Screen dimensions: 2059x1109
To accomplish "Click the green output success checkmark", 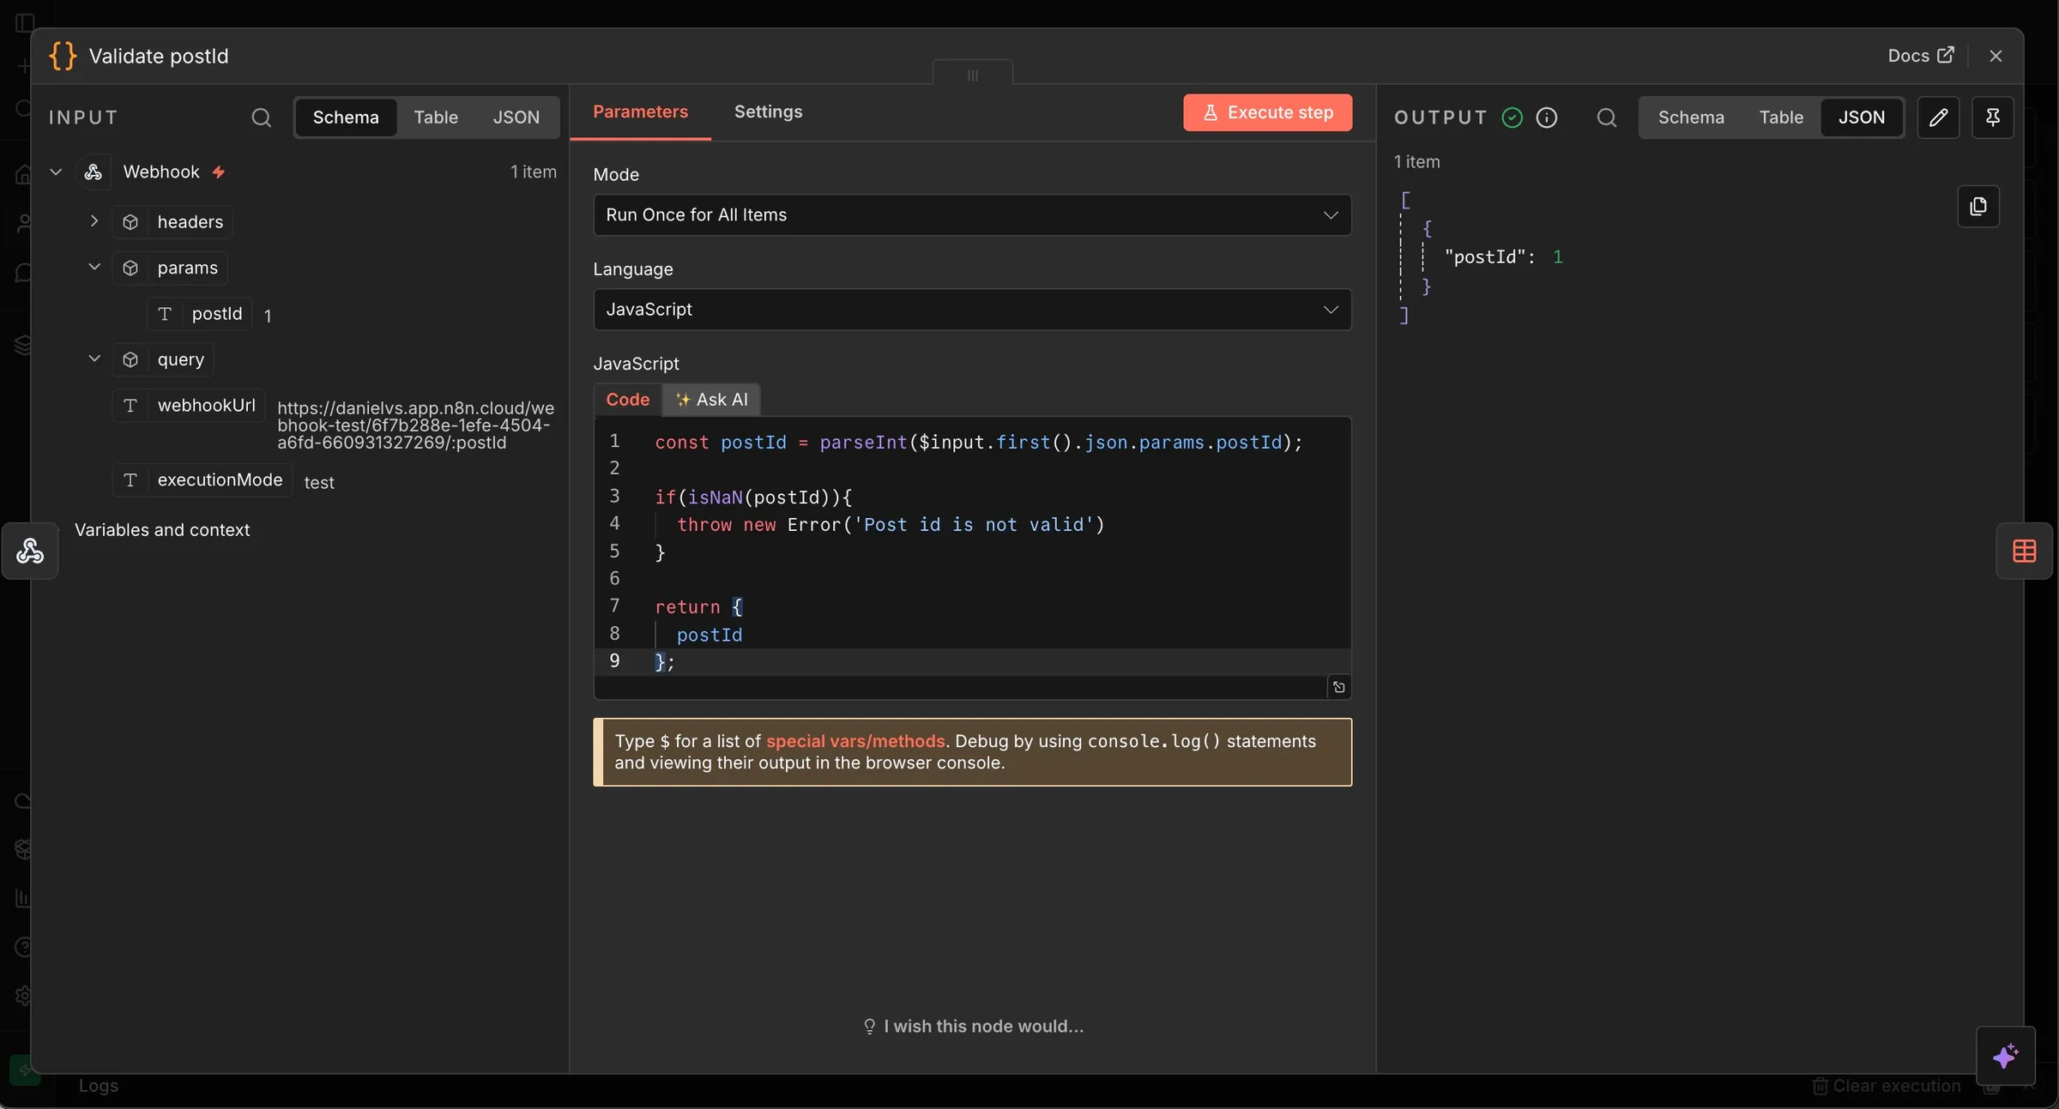I will click(1512, 118).
